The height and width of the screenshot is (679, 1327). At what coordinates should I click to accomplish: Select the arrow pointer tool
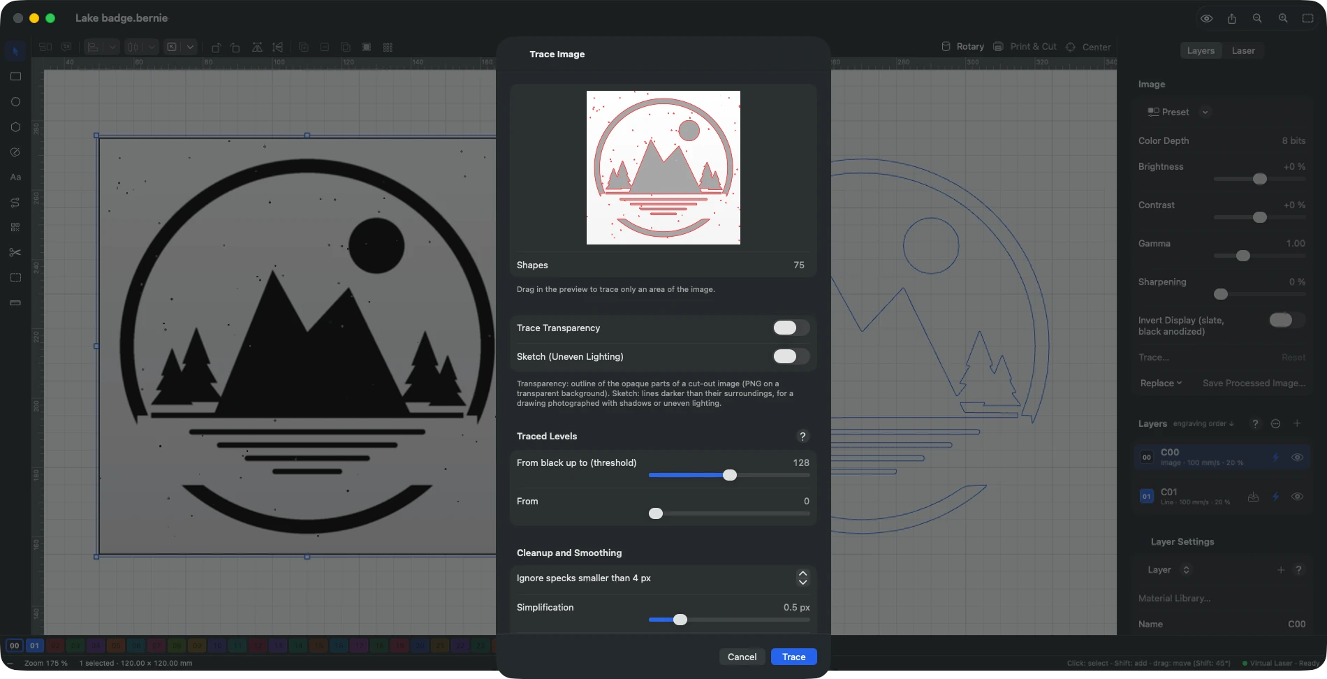point(15,51)
